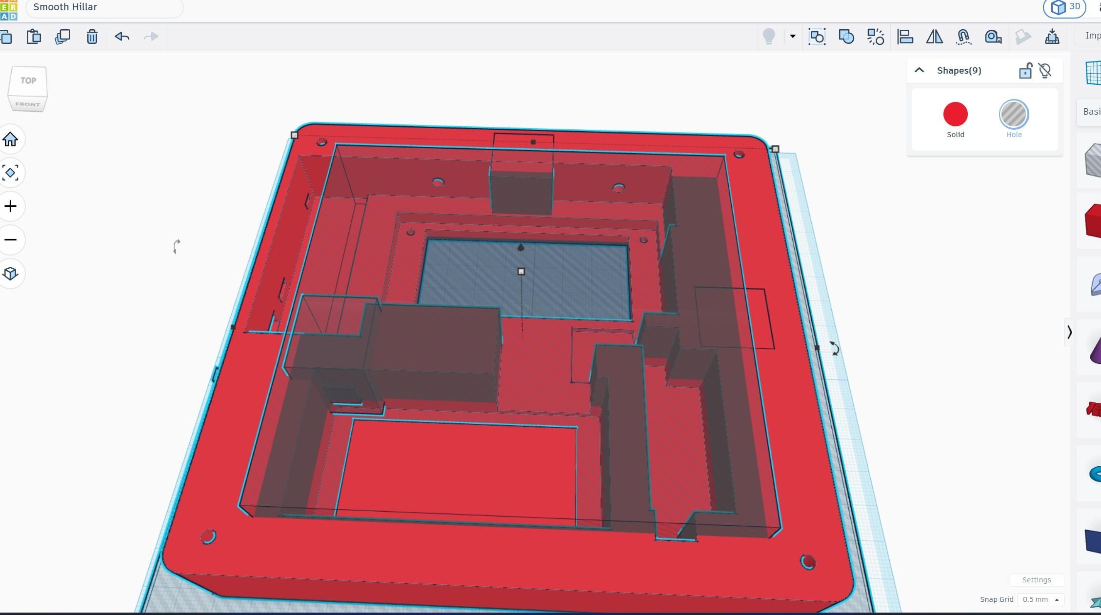Click the Group icon with dashed selection box
1101x615 pixels.
coord(817,37)
